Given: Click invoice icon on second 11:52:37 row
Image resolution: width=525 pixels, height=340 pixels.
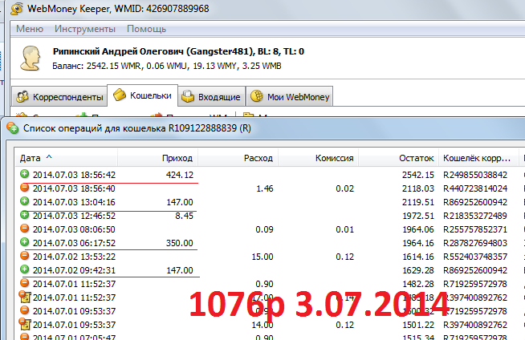Looking at the screenshot, I should coord(24,297).
